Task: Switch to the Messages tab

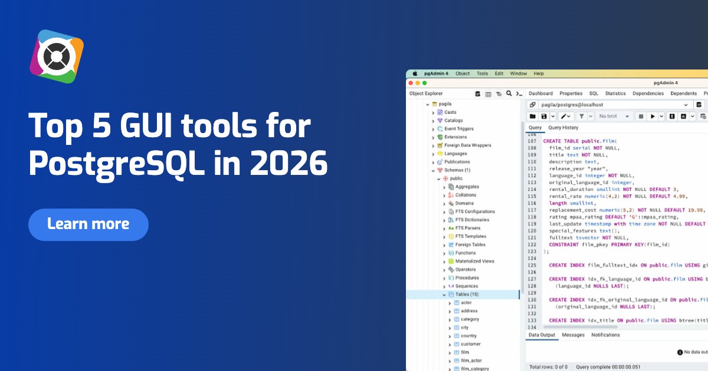Action: click(573, 335)
